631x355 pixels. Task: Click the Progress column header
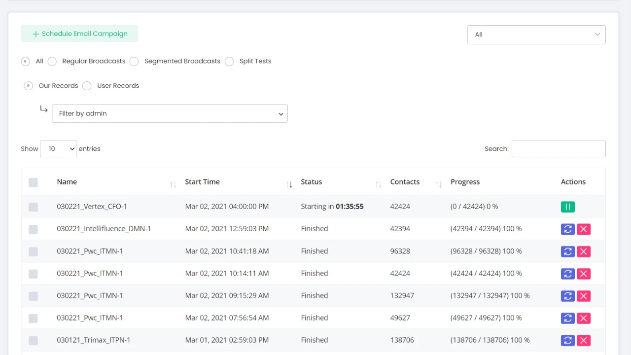[x=465, y=182]
